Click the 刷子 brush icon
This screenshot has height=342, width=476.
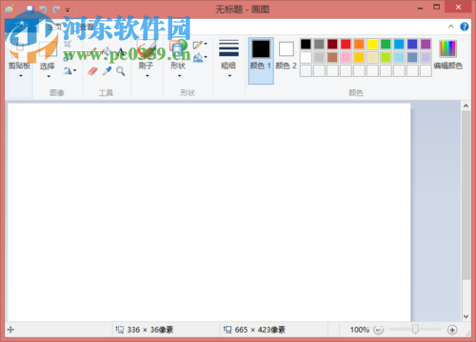[x=147, y=49]
